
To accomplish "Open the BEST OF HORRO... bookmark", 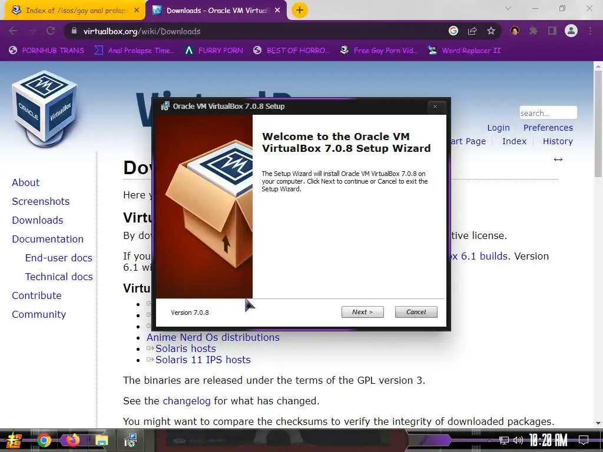I will click(291, 51).
